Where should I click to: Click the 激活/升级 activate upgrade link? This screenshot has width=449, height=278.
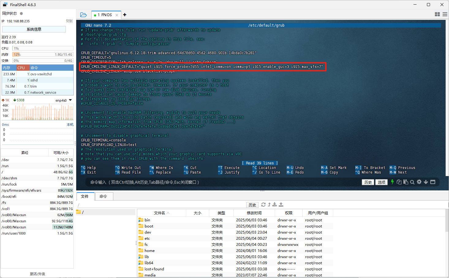37,274
